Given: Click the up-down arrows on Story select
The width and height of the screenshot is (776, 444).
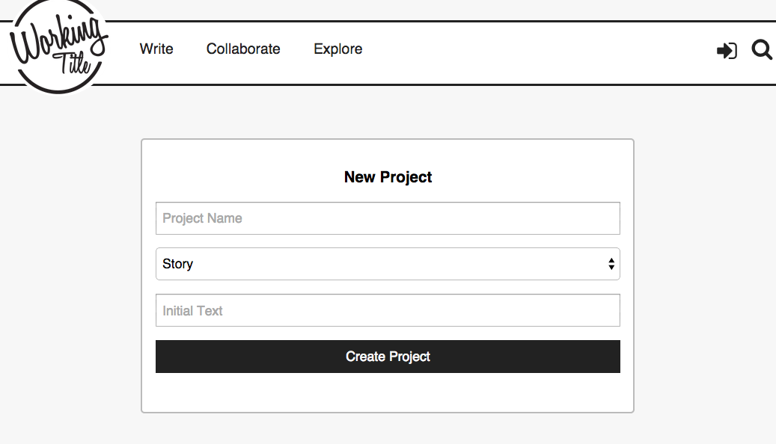Looking at the screenshot, I should (x=611, y=264).
